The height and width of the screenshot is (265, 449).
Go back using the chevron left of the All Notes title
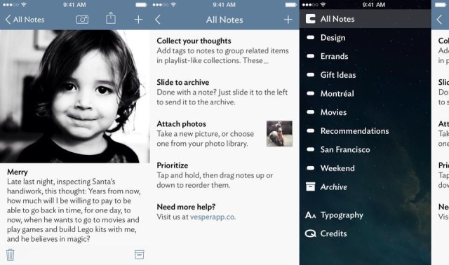(158, 20)
